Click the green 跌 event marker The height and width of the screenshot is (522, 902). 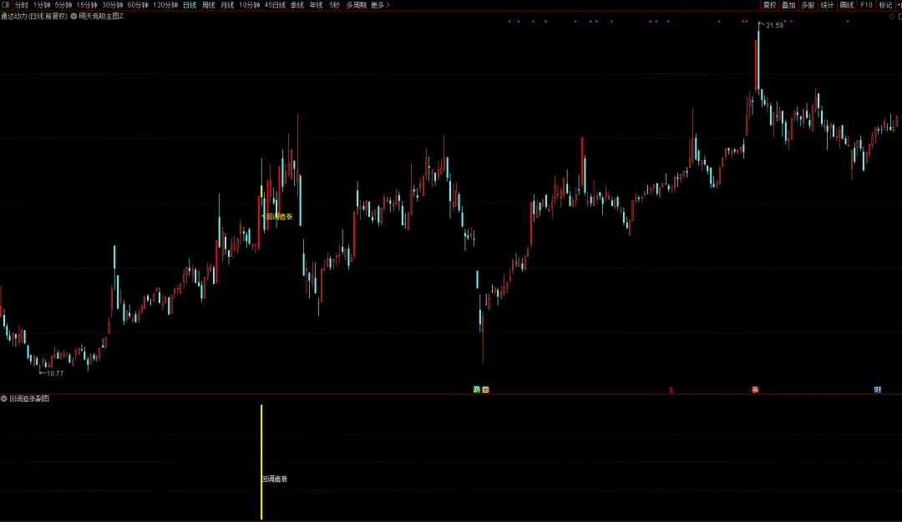pyautogui.click(x=476, y=389)
